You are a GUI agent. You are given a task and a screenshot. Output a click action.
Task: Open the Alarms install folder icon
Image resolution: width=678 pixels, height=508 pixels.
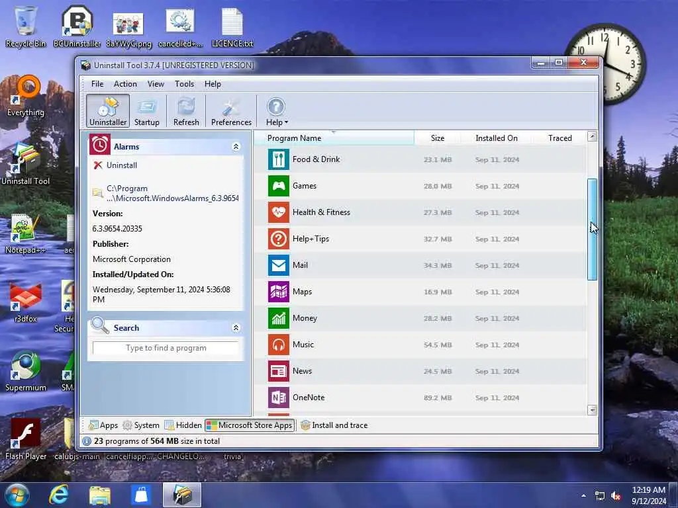click(98, 193)
